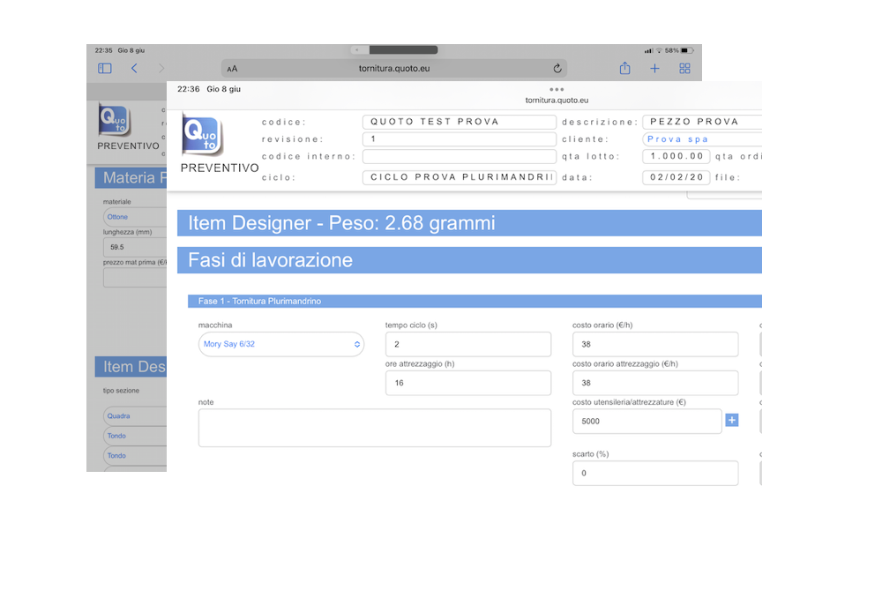Click the descrizione field PEZZO PROVA
Viewport: 882px width, 613px height.
click(702, 122)
